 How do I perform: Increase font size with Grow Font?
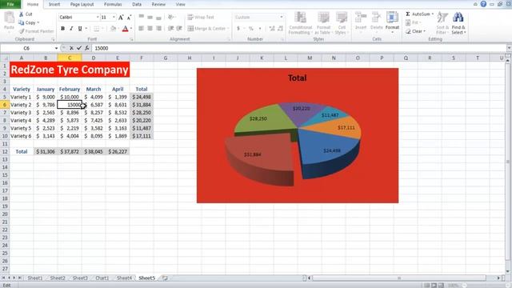pyautogui.click(x=121, y=18)
